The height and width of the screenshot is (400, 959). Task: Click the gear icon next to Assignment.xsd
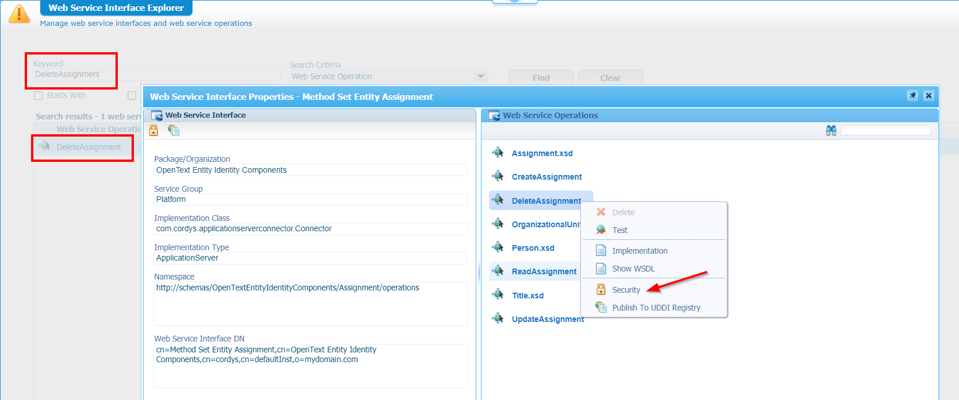[498, 153]
